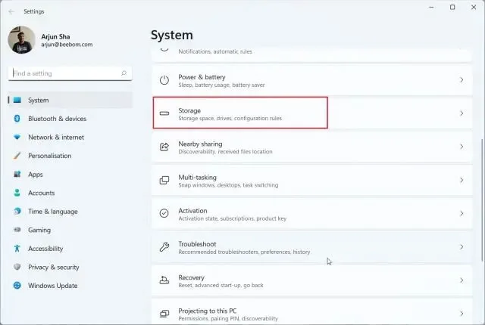Open the Arjun Sha profile picture
Viewport: 485px width, 325px height.
pyautogui.click(x=22, y=40)
